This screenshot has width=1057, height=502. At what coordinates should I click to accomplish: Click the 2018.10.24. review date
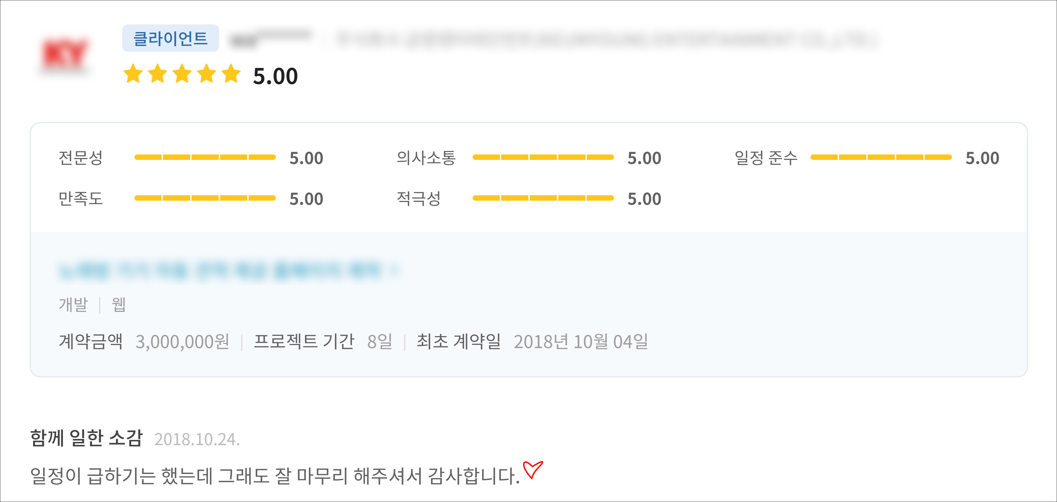197,439
